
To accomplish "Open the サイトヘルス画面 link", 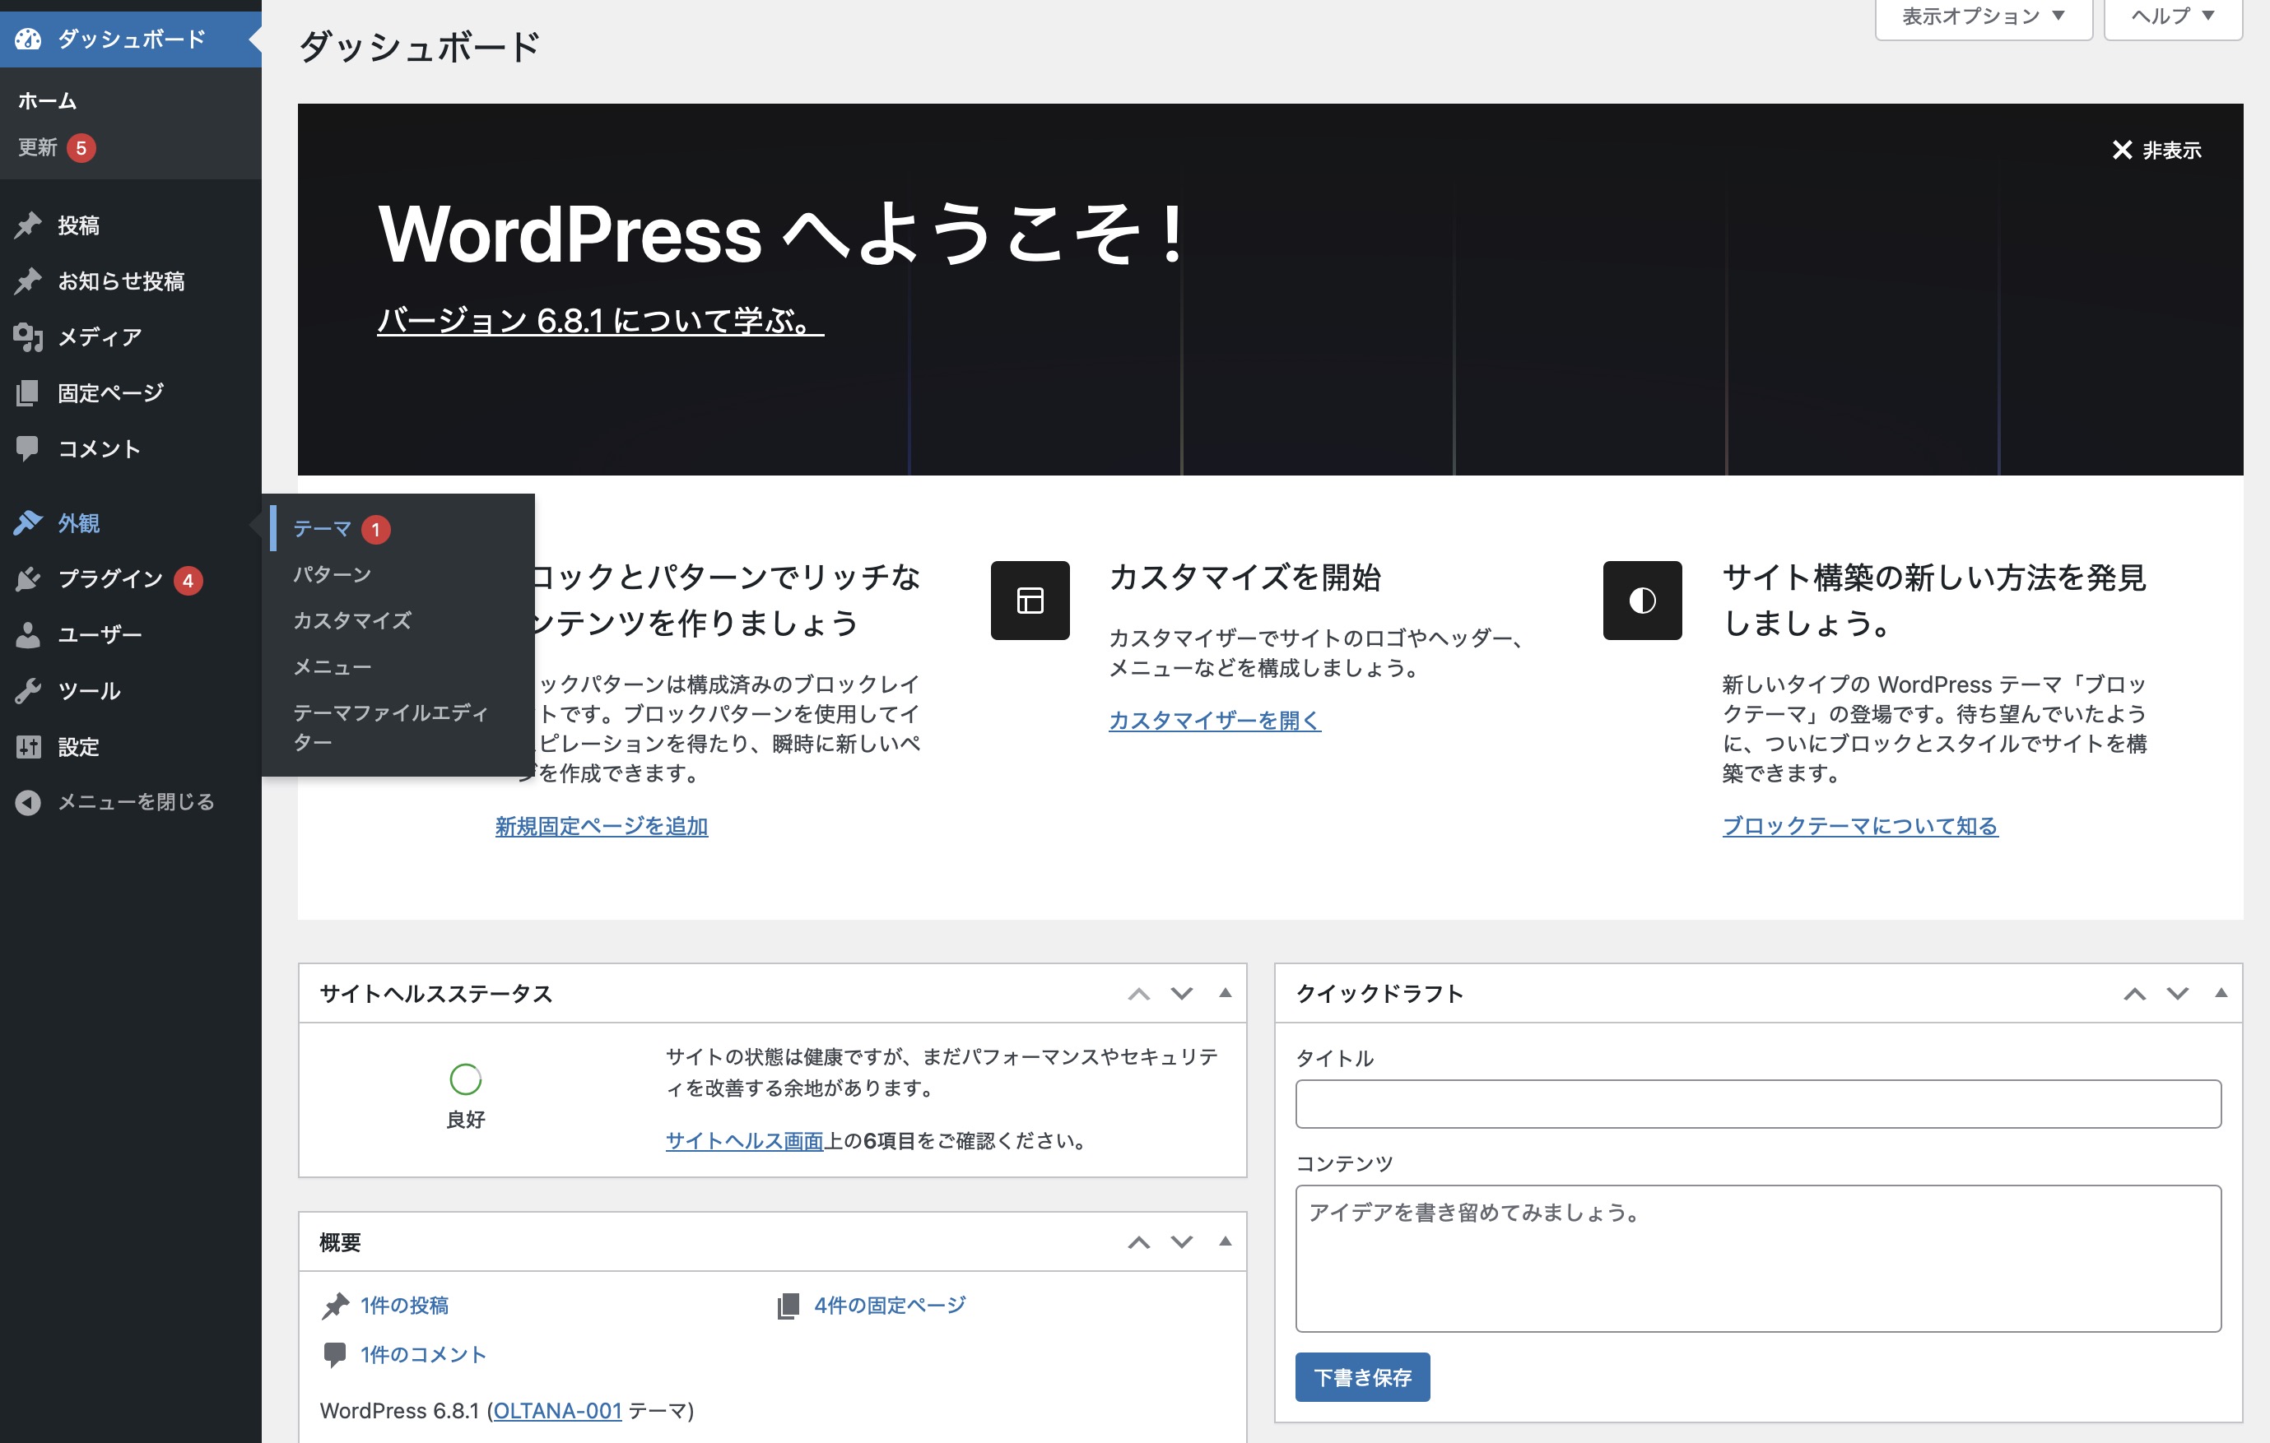I will click(745, 1140).
